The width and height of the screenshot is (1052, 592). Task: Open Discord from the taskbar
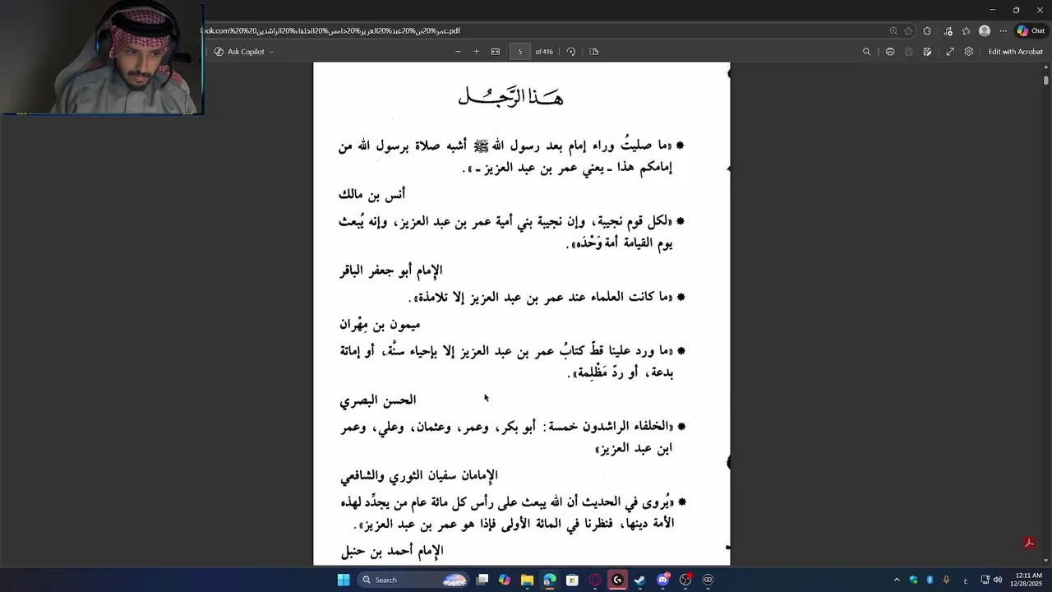pos(663,580)
